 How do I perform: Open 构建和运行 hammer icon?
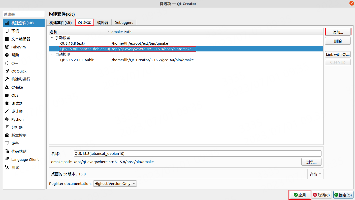point(7,79)
